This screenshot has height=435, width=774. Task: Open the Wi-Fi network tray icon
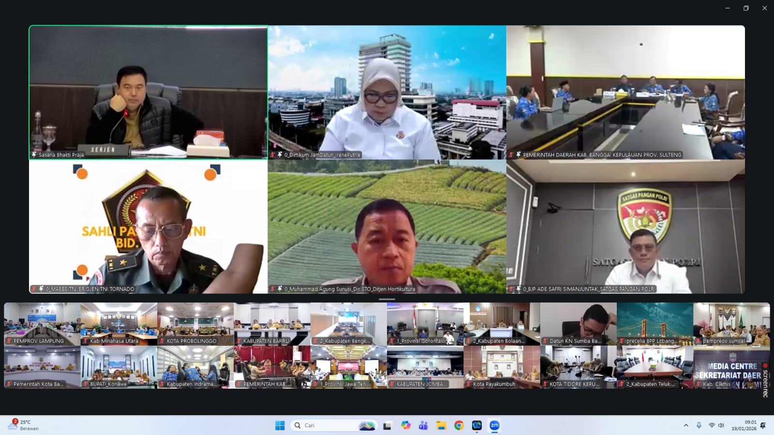click(x=711, y=425)
